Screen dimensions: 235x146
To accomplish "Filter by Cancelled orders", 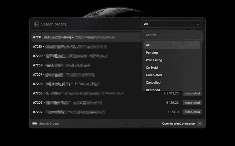I will 171,82.
